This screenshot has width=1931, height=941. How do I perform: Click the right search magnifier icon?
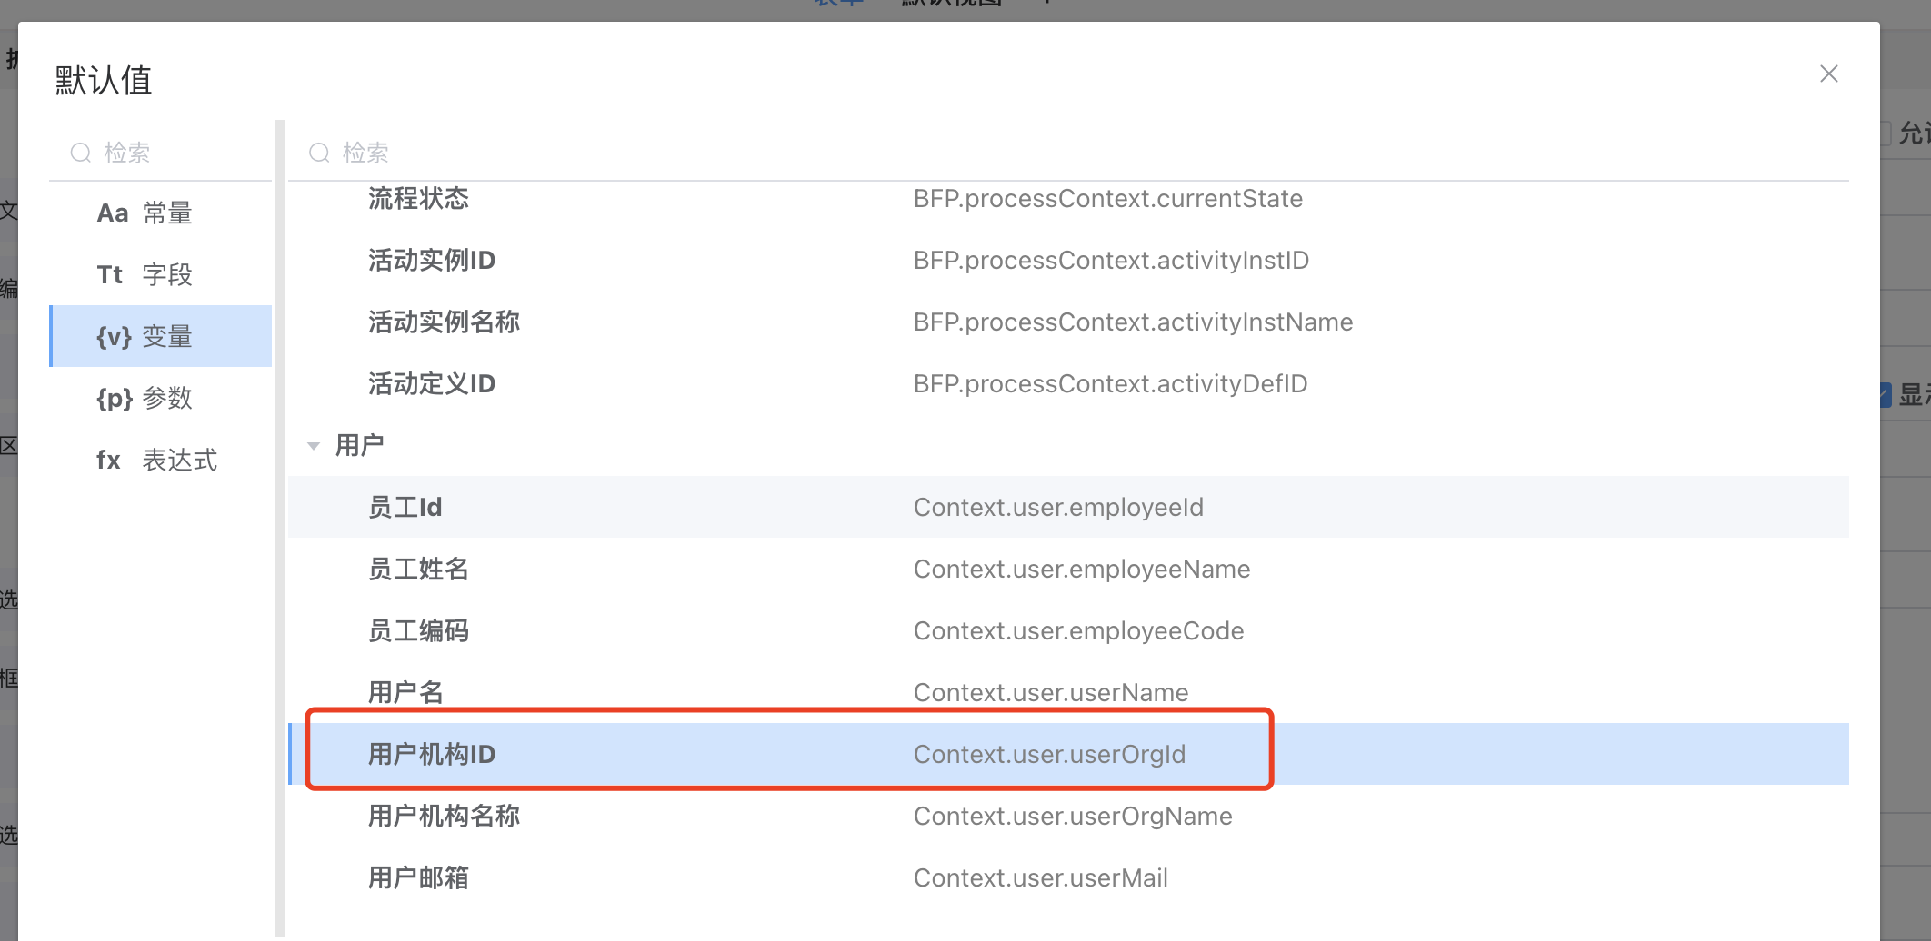tap(319, 153)
